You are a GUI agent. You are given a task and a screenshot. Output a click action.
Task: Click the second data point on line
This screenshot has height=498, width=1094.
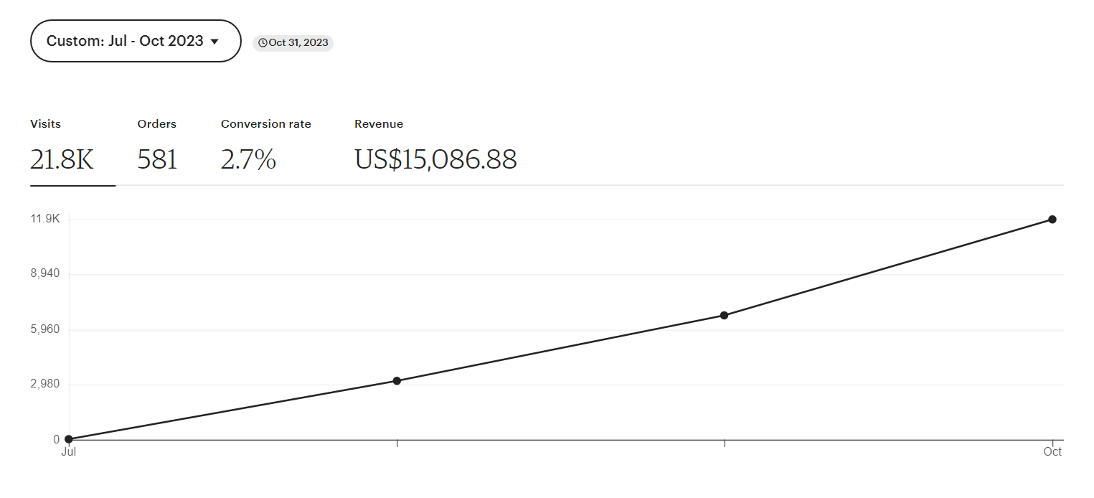tap(397, 381)
